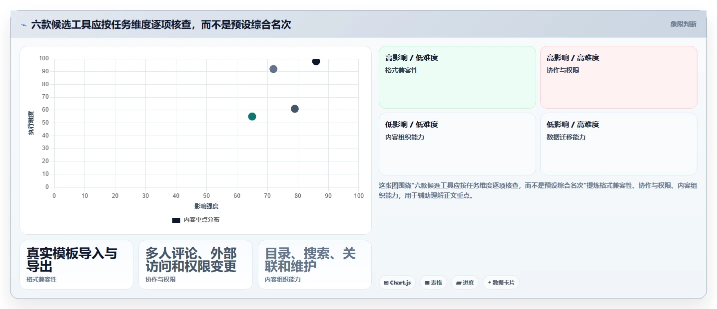Click the dark legend swatch for 内容重点分布
This screenshot has width=717, height=309.
[x=176, y=220]
